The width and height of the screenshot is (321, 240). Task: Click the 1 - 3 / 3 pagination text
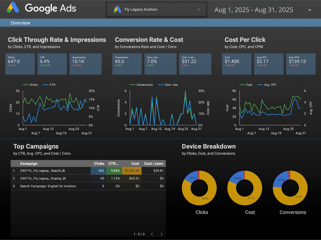click(x=139, y=234)
